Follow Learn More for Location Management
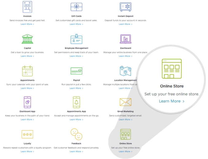This screenshot has height=159, width=208. coord(125,88)
